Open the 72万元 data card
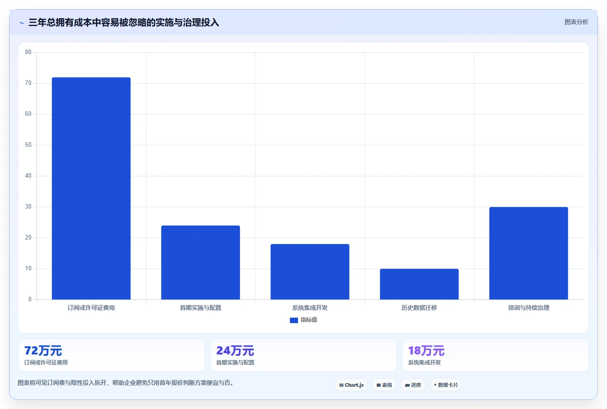 (x=111, y=355)
